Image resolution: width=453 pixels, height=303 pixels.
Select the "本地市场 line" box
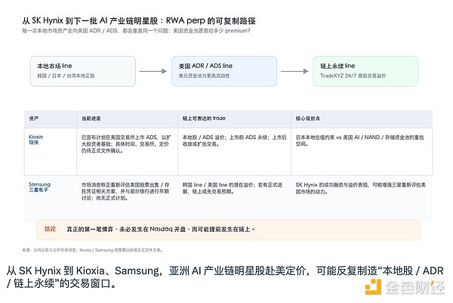click(83, 71)
